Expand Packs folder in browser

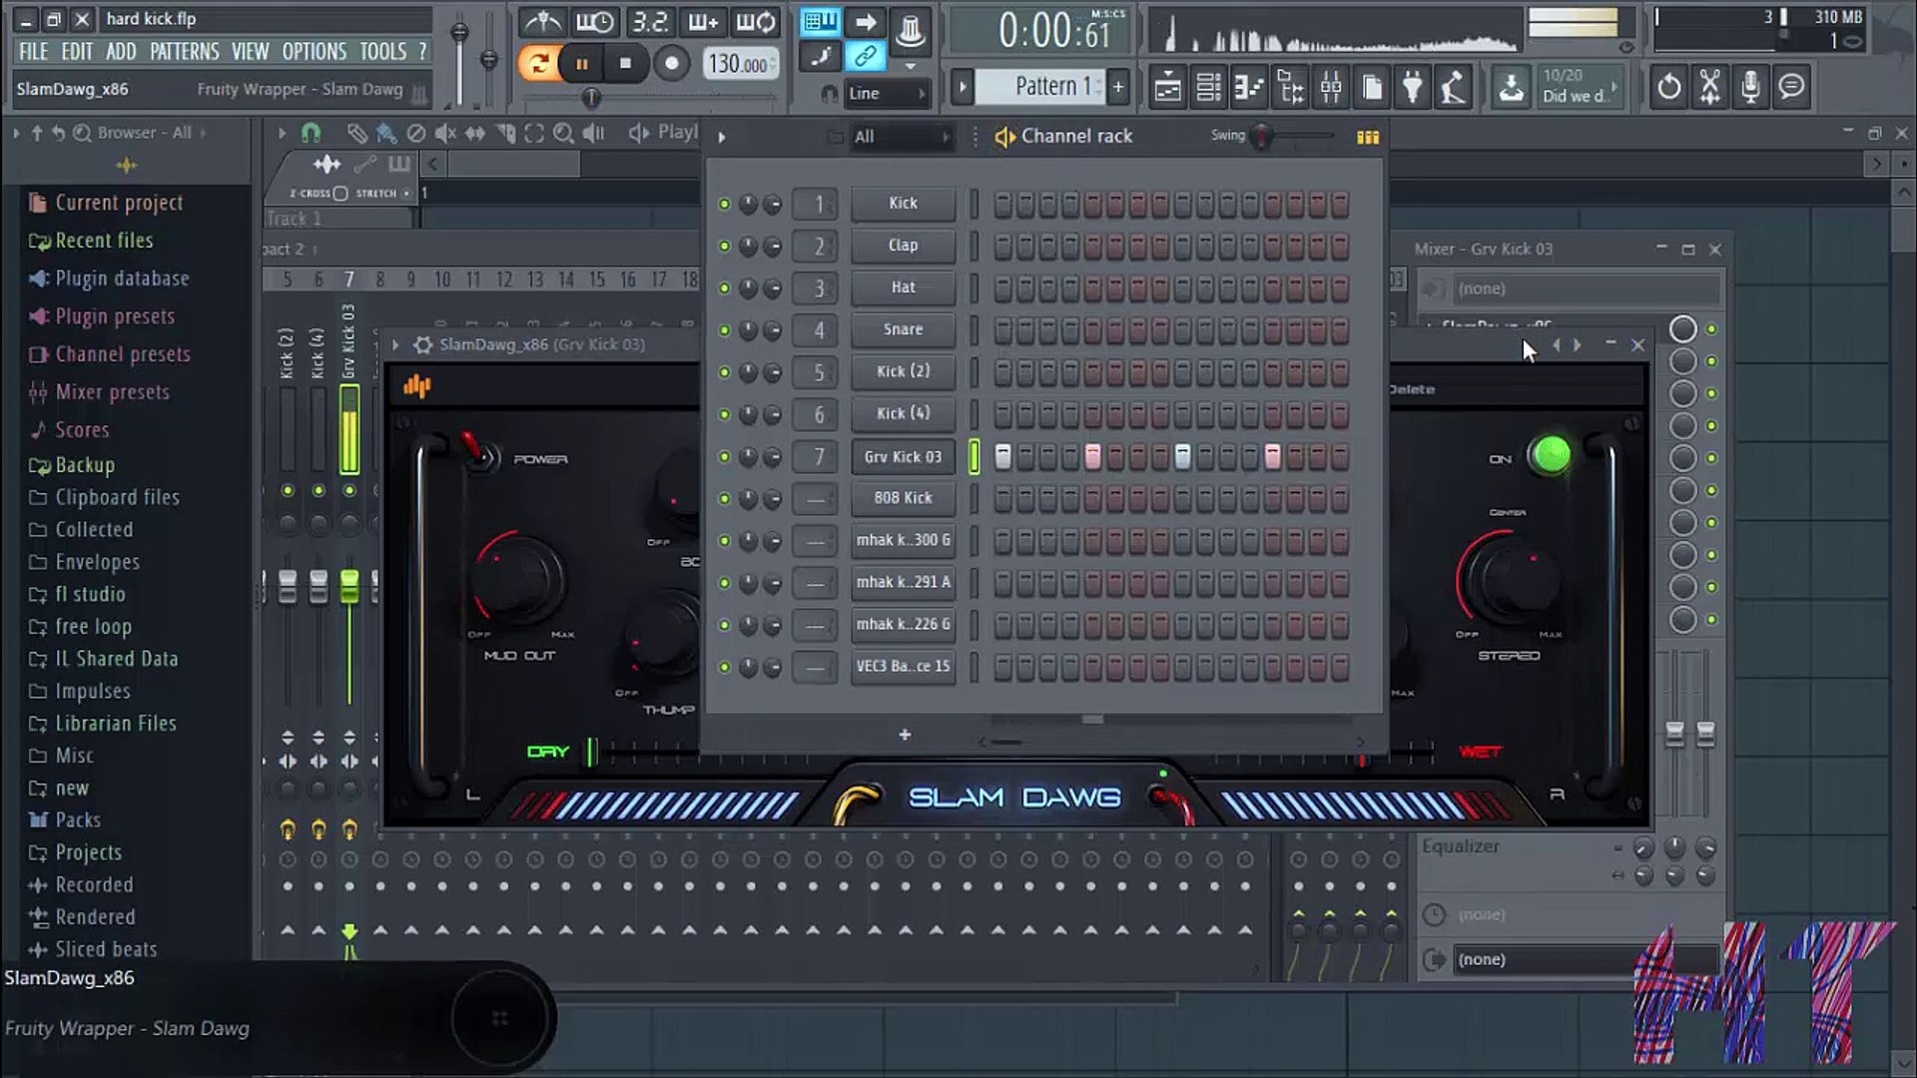tap(77, 820)
